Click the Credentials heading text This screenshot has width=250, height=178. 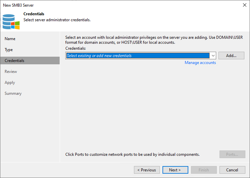[34, 14]
